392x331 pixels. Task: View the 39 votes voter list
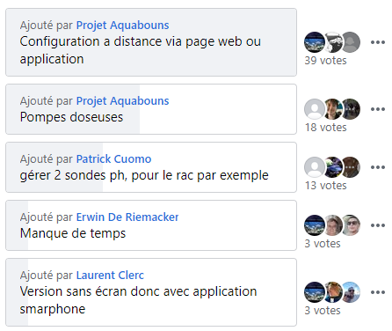[x=325, y=61]
